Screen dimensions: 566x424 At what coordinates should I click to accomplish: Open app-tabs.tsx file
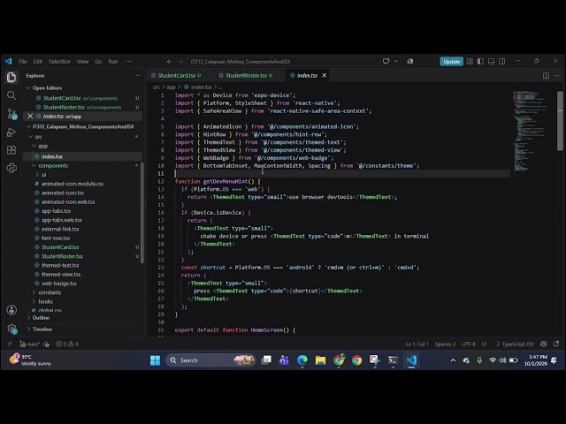pos(56,211)
